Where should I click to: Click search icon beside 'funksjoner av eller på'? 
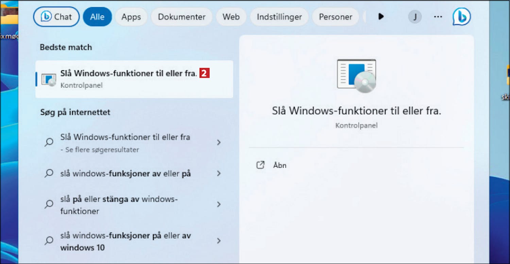click(x=49, y=173)
